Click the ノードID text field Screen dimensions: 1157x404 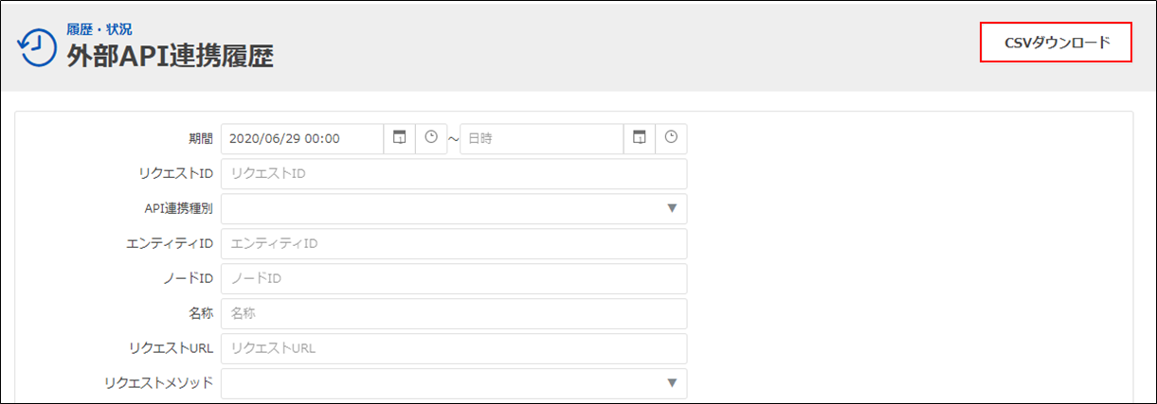pos(454,278)
